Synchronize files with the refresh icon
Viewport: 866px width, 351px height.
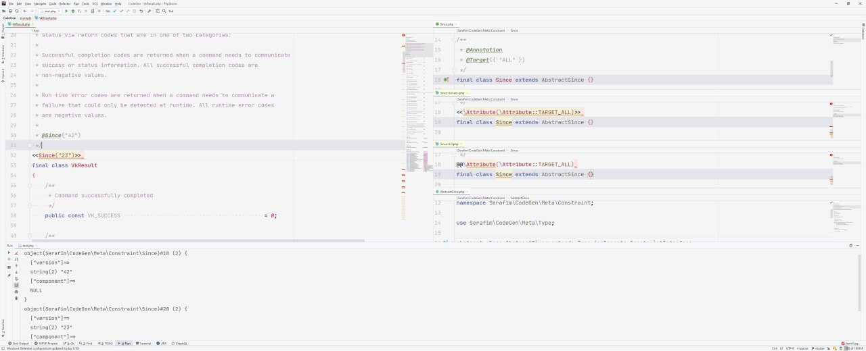[x=17, y=11]
